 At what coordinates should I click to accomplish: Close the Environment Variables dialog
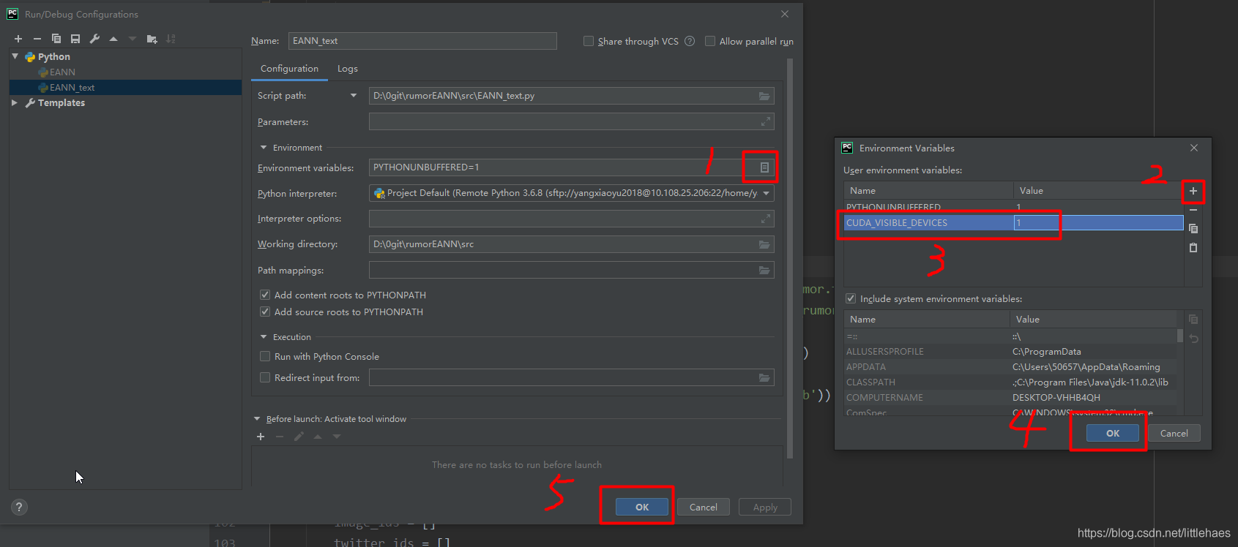click(x=1194, y=148)
